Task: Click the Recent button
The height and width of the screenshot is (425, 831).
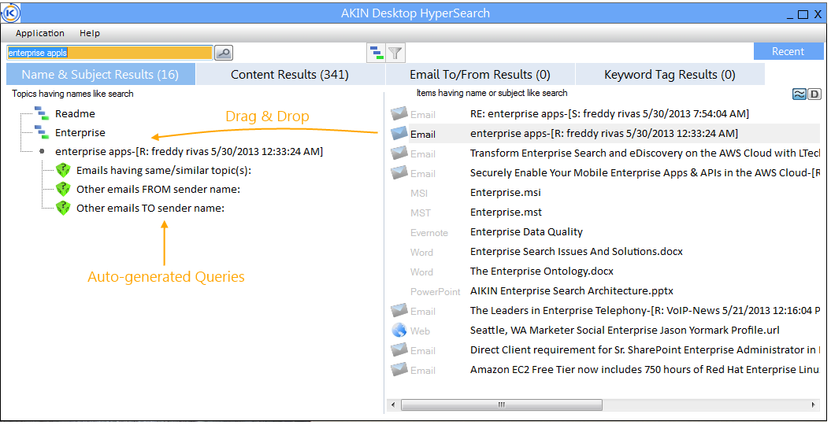Action: point(788,51)
